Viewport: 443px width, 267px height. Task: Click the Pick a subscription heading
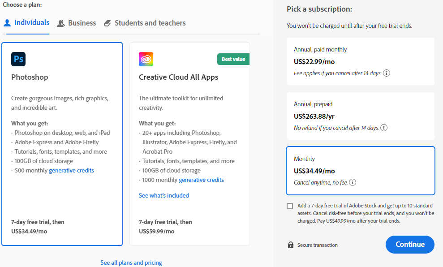pyautogui.click(x=319, y=9)
